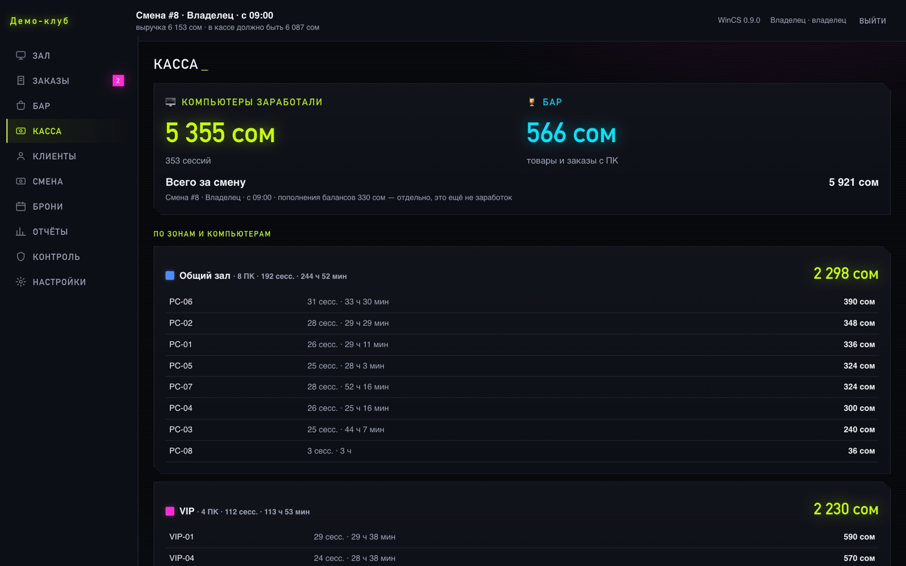Click the pink orders badge showing 2
Viewport: 906px width, 566px height.
(x=118, y=81)
